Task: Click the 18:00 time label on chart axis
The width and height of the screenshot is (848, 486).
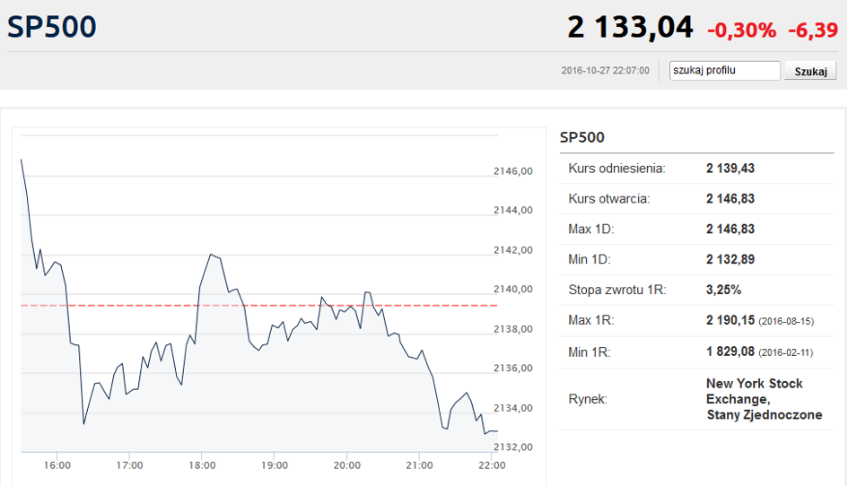Action: (202, 465)
